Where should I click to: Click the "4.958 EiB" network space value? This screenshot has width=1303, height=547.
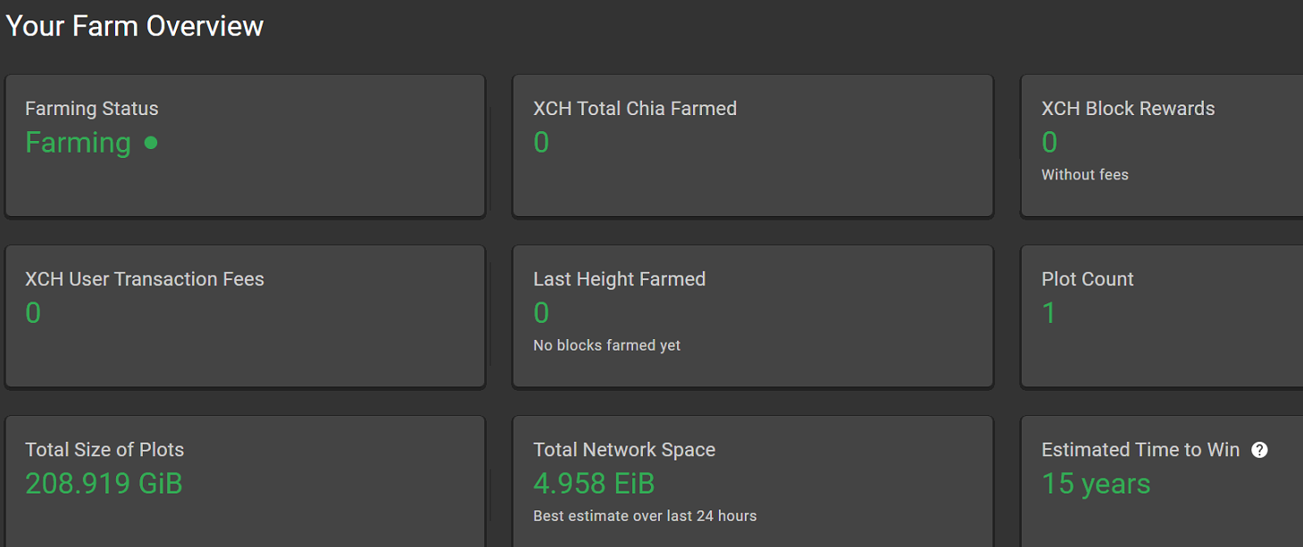tap(594, 484)
